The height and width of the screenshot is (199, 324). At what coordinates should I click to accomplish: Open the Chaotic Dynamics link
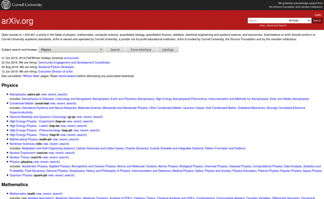click(x=137, y=148)
